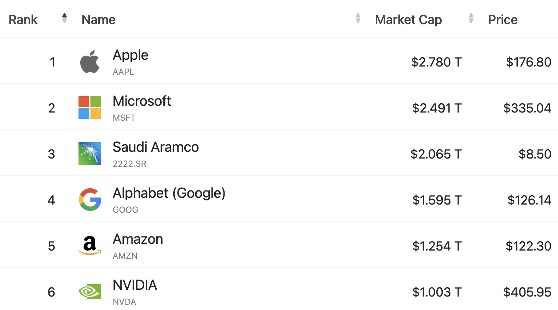
Task: Select the Price column header
Action: click(503, 19)
